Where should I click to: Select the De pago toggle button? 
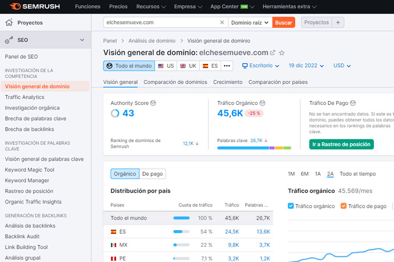coord(152,174)
